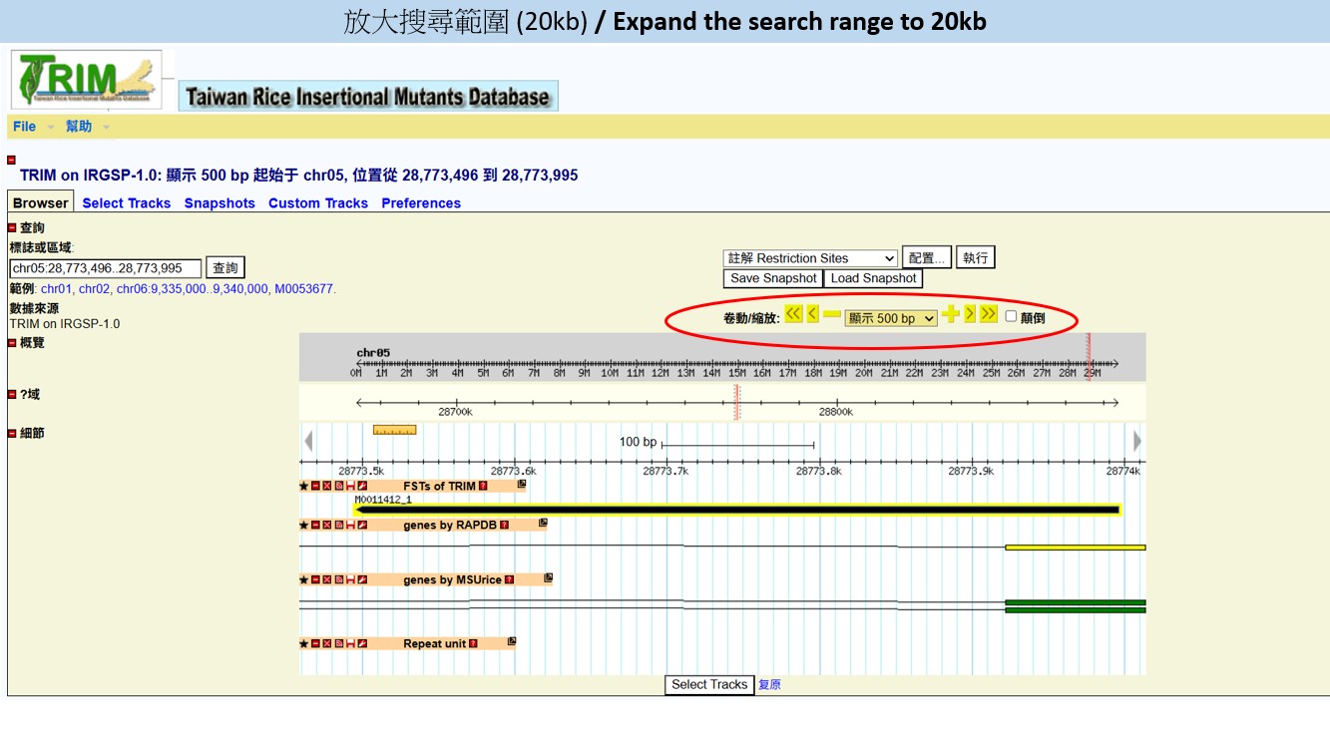1330x741 pixels.
Task: Open genes by MSUrice configure wrench icon
Action: click(363, 579)
